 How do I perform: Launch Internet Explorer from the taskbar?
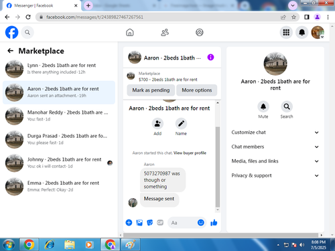click(x=50, y=245)
